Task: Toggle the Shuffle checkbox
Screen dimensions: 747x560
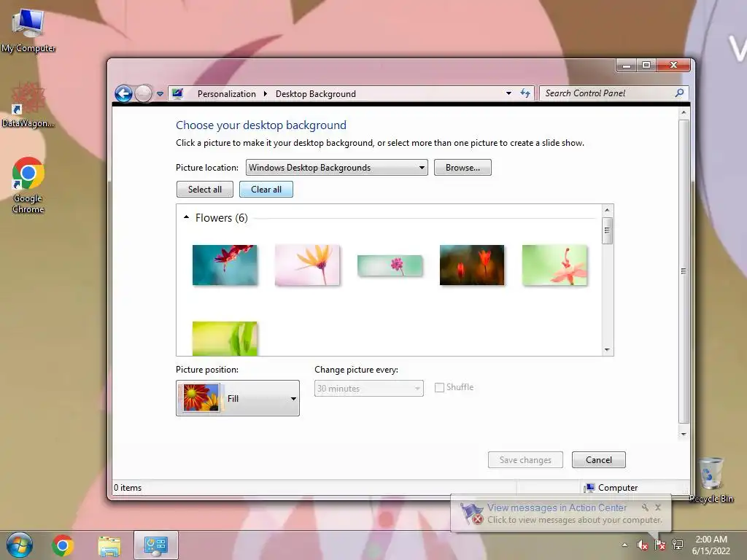Action: click(439, 388)
